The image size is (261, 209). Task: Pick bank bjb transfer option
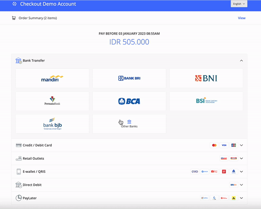pyautogui.click(x=52, y=124)
